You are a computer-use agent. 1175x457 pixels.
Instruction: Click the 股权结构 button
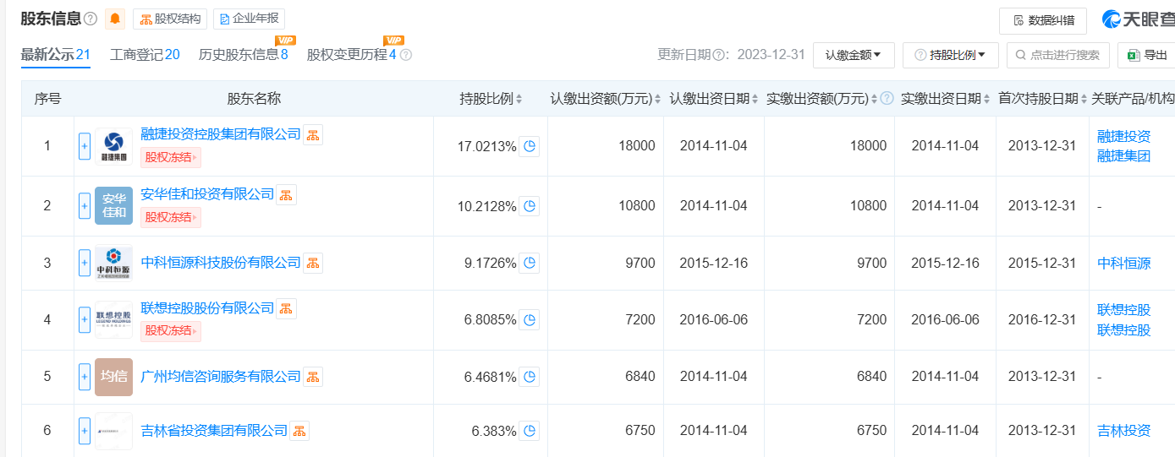(x=169, y=19)
